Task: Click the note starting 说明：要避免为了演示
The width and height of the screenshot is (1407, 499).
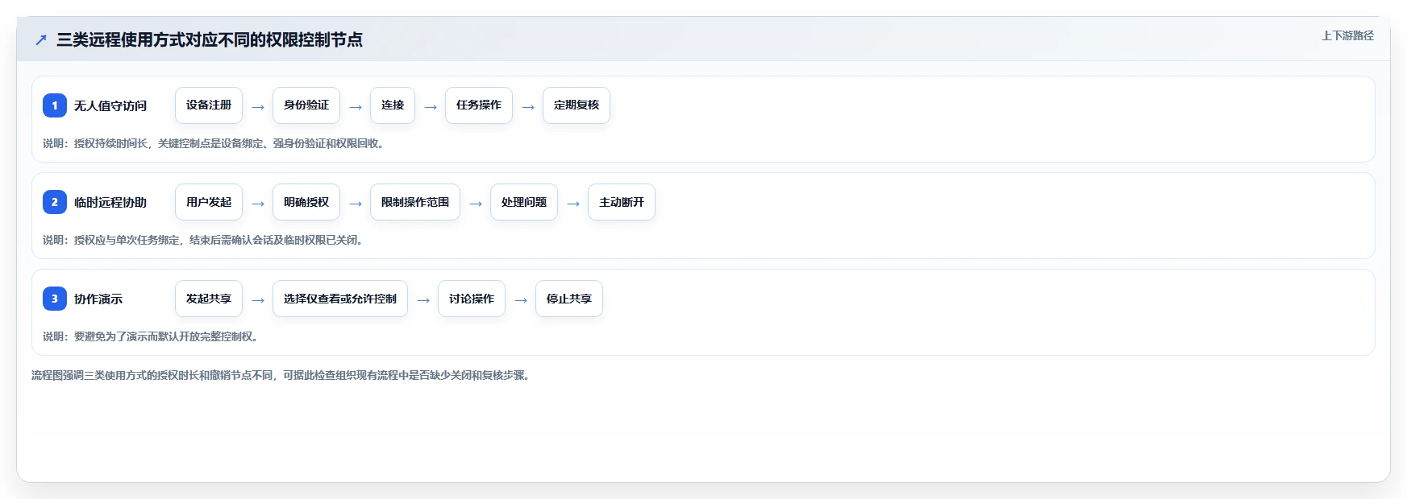Action: [152, 336]
